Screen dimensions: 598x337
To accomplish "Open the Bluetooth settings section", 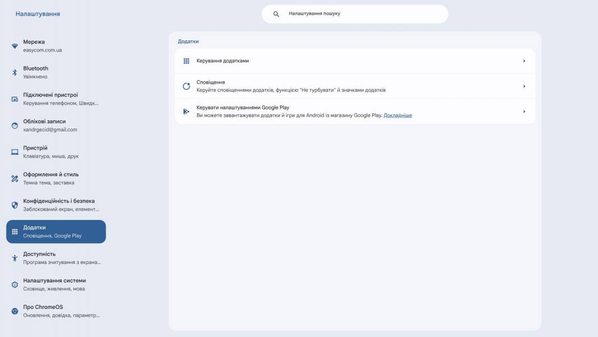I will point(56,72).
